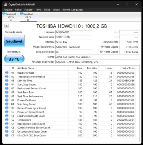This screenshot has height=145, width=143.
Task: Click the status orb for Load/Unload Cycle Count
Action: click(x=7, y=116)
